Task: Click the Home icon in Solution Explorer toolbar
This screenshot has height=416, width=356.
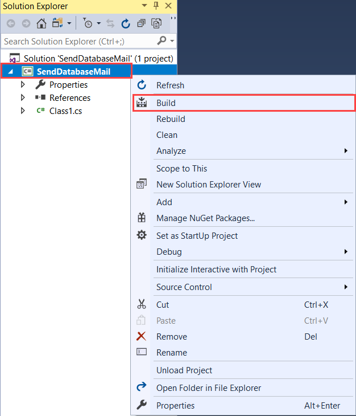Action: (42, 23)
